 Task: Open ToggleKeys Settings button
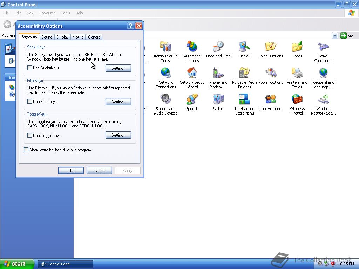tap(118, 135)
